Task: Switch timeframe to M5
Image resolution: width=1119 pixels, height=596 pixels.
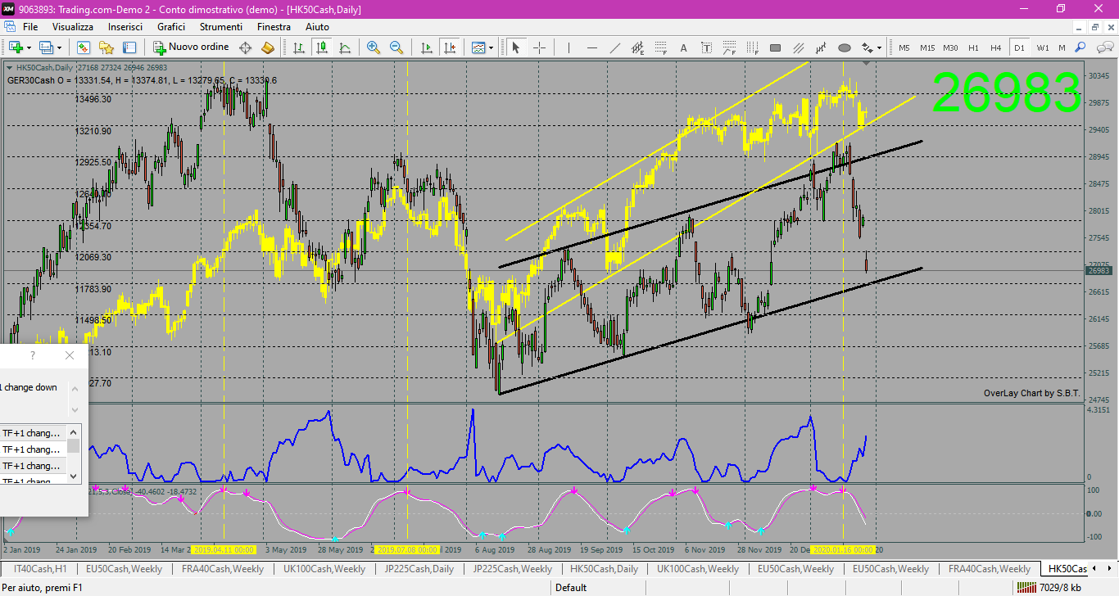Action: click(904, 47)
